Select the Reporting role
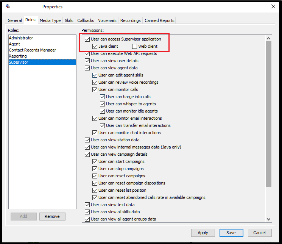 pyautogui.click(x=42, y=56)
